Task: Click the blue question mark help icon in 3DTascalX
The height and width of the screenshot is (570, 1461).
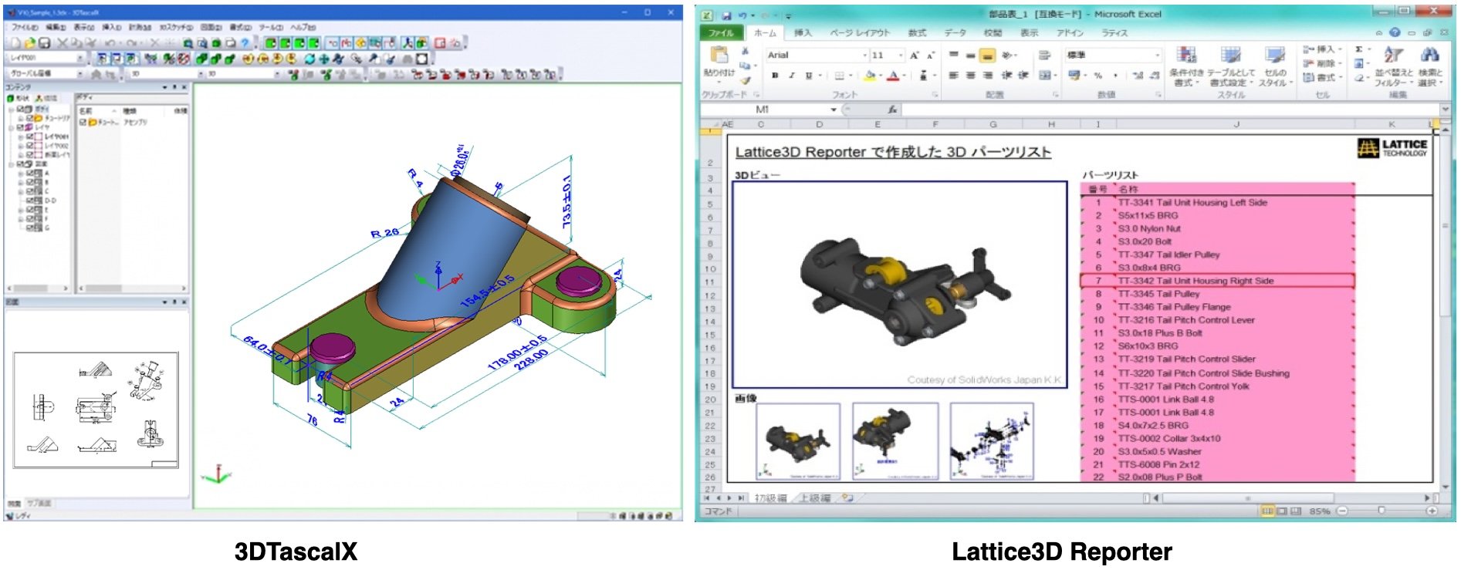Action: 245,43
